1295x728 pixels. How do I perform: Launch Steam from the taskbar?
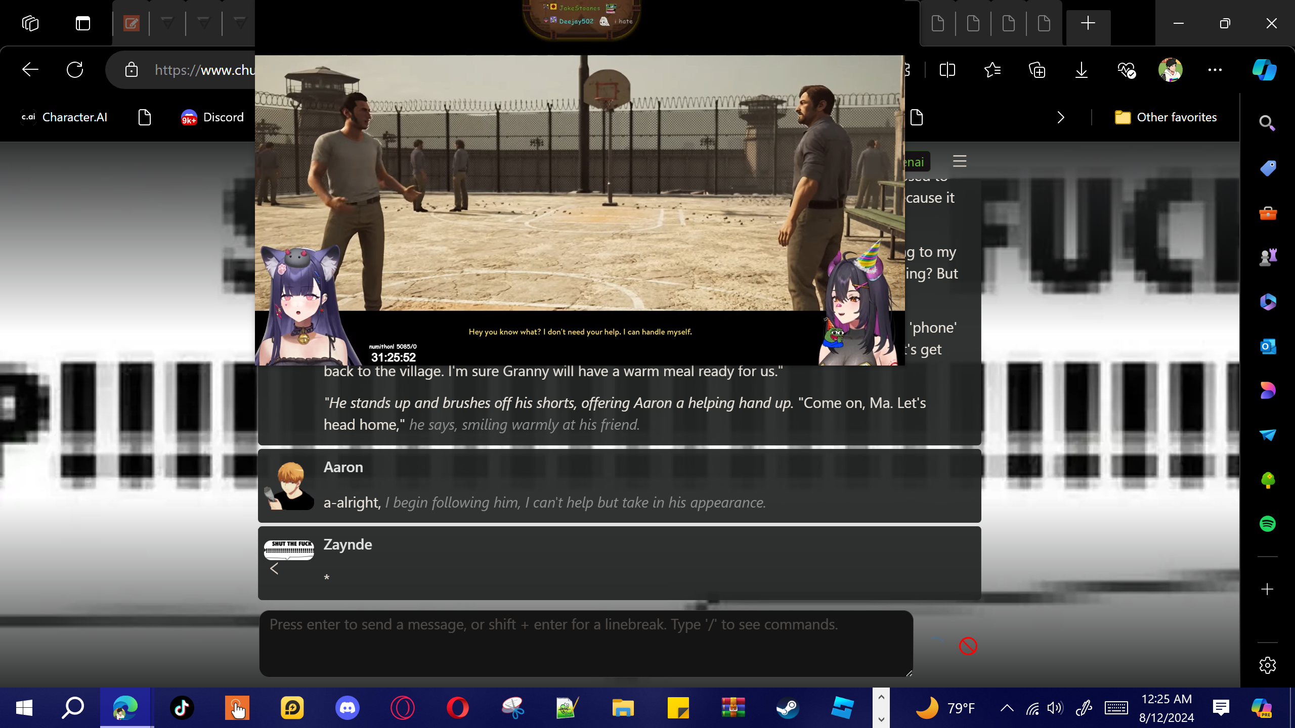coord(788,708)
